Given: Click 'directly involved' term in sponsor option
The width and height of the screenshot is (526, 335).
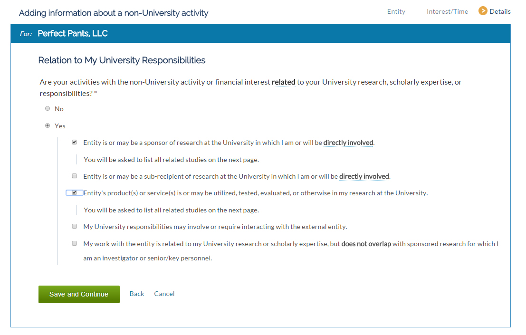Looking at the screenshot, I should [x=348, y=143].
